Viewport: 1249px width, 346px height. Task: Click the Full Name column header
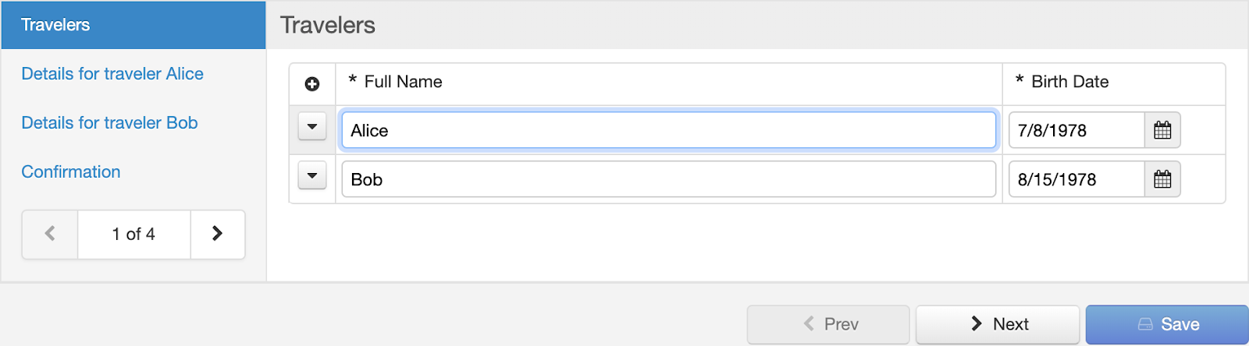pyautogui.click(x=403, y=82)
